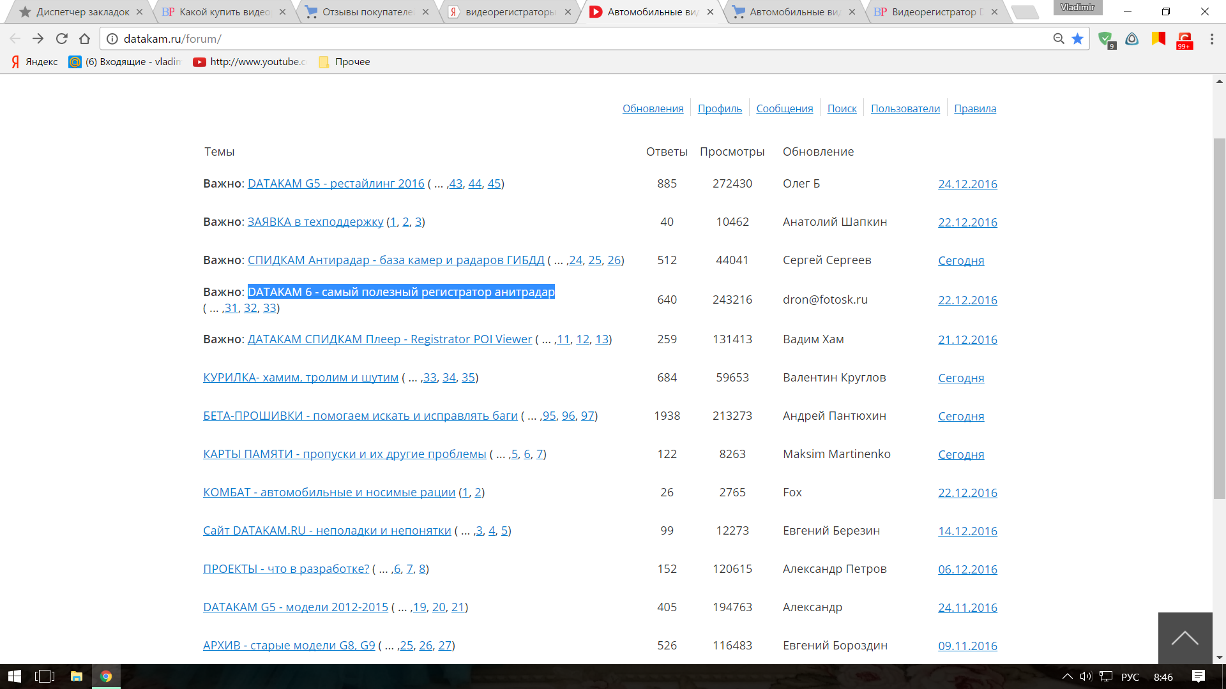This screenshot has width=1226, height=689.
Task: Open the Windows action center
Action: point(1199,676)
